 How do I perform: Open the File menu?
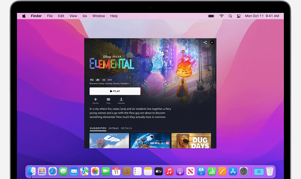click(50, 16)
